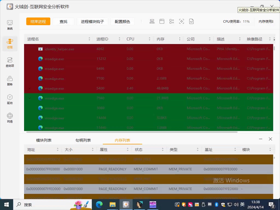Click the 配置颜色 button
The image size is (280, 210).
122,21
